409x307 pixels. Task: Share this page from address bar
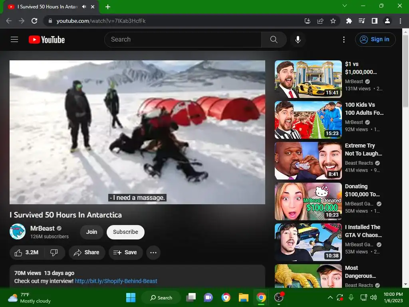pyautogui.click(x=320, y=21)
